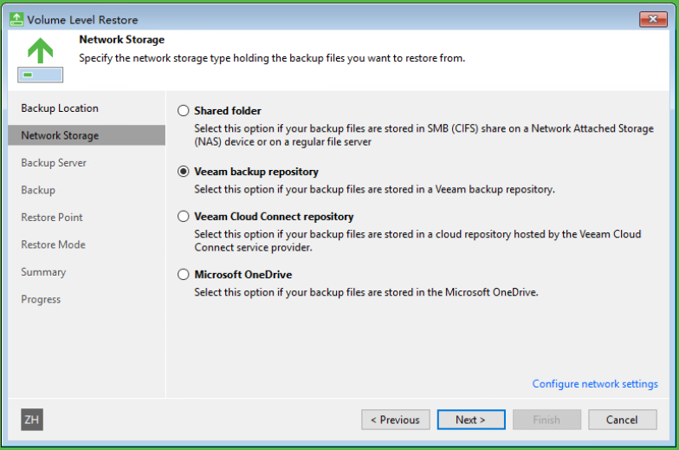Viewport: 679px width, 450px height.
Task: Select the Shared folder radio button
Action: [x=184, y=111]
